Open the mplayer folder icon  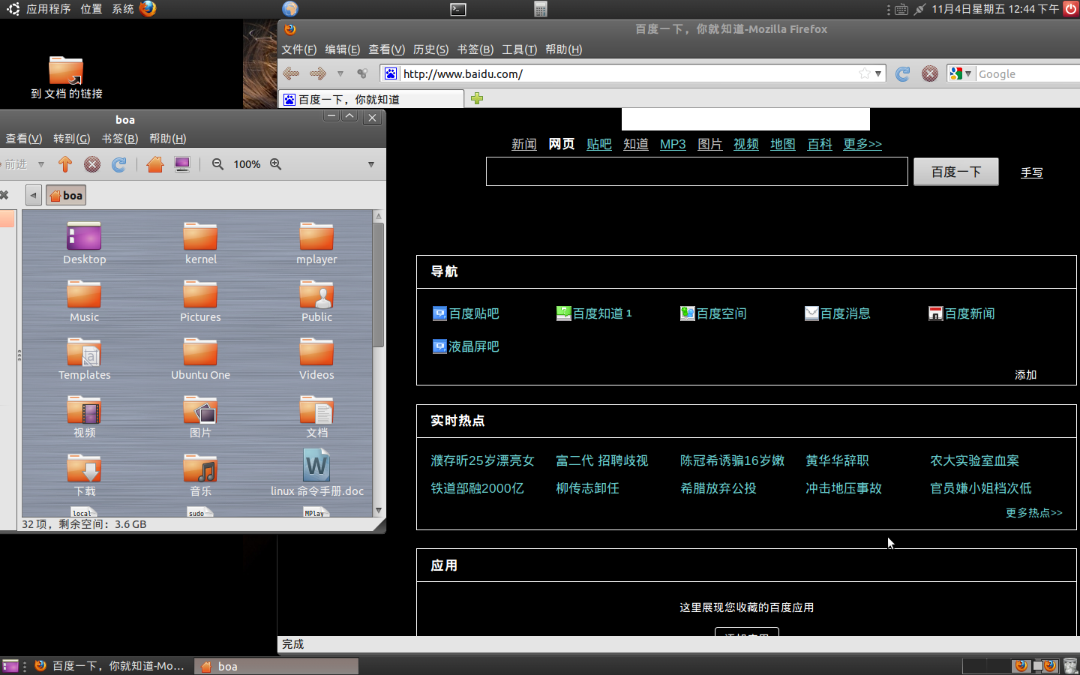(316, 237)
